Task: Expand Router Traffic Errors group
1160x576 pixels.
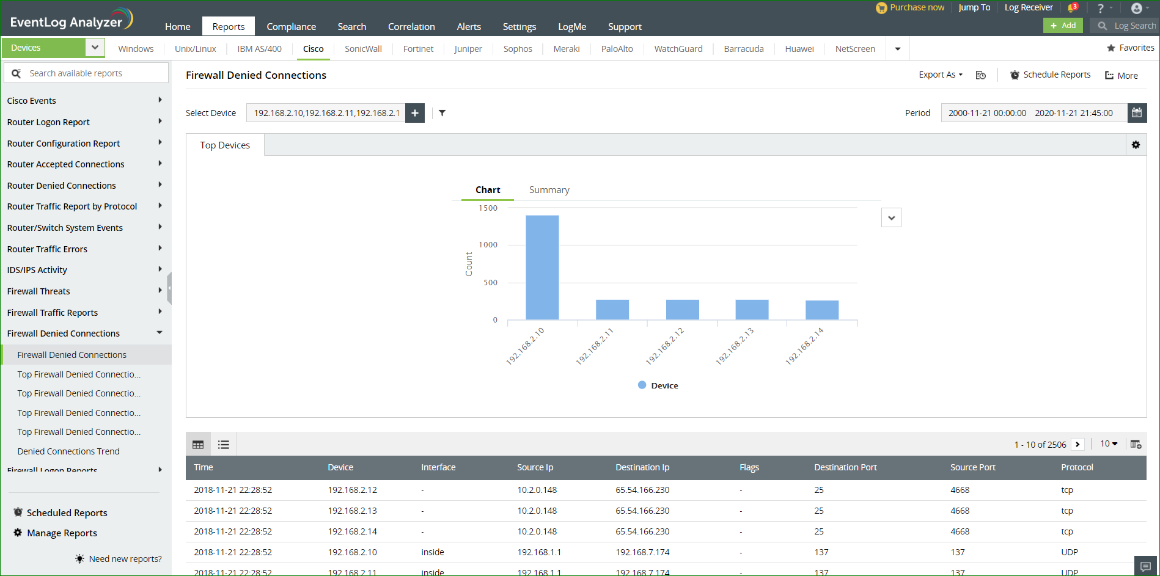Action: (160, 248)
